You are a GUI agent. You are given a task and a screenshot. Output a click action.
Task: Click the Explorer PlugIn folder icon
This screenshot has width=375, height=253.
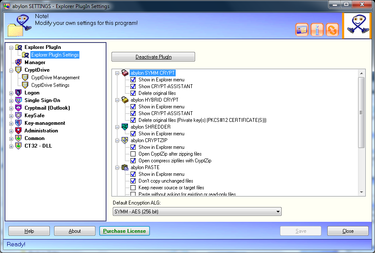coord(19,47)
